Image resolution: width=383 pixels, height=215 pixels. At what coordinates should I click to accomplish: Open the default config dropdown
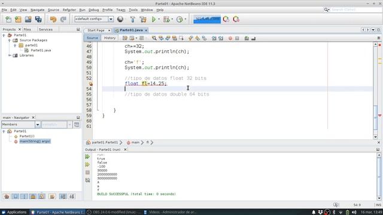(x=111, y=19)
